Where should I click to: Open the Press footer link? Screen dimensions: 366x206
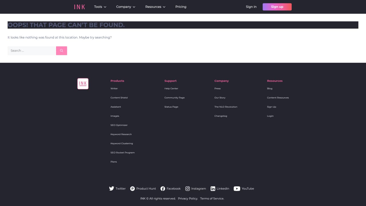[x=218, y=88]
